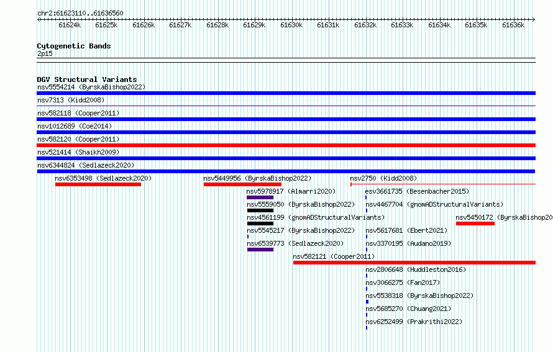Screen dimensions: 553x352
Task: Click the 2p15 band label
Action: [45, 53]
